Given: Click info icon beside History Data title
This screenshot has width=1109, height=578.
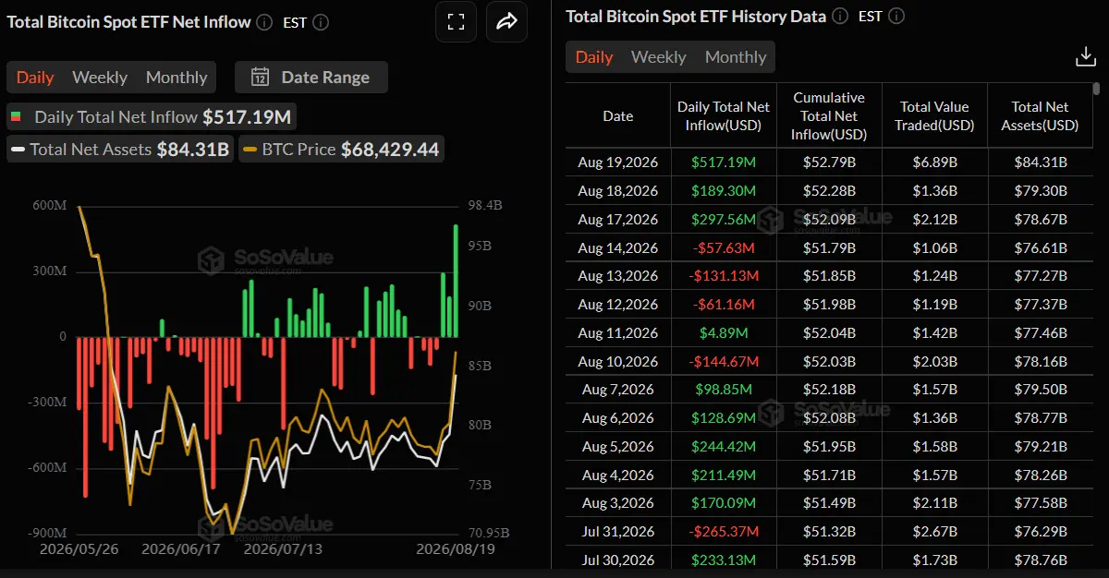Looking at the screenshot, I should click(x=840, y=16).
